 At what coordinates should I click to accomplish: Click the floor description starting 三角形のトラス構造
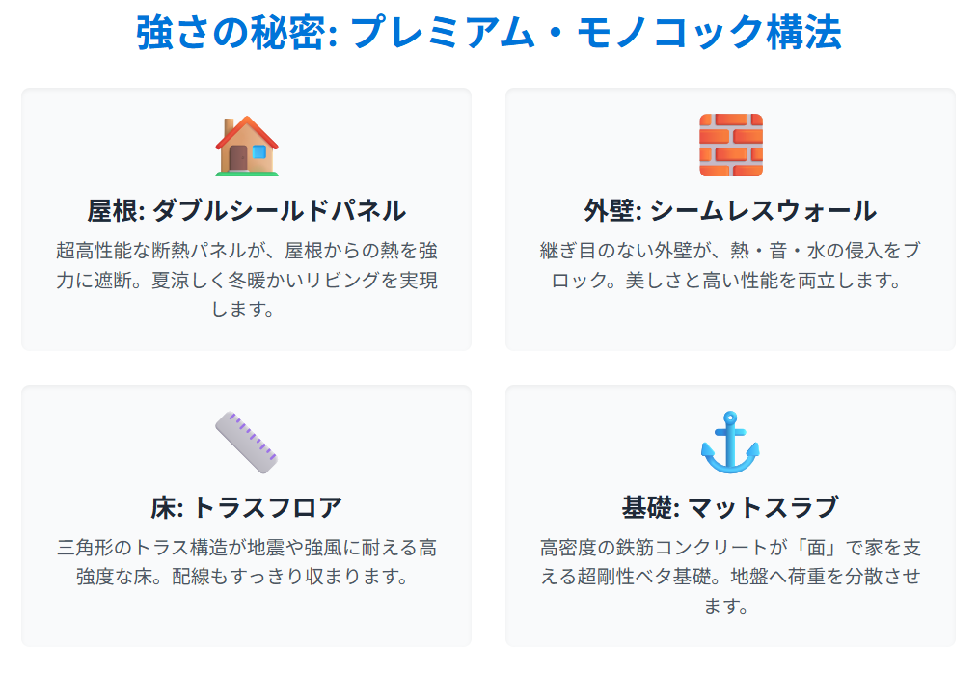click(x=246, y=563)
